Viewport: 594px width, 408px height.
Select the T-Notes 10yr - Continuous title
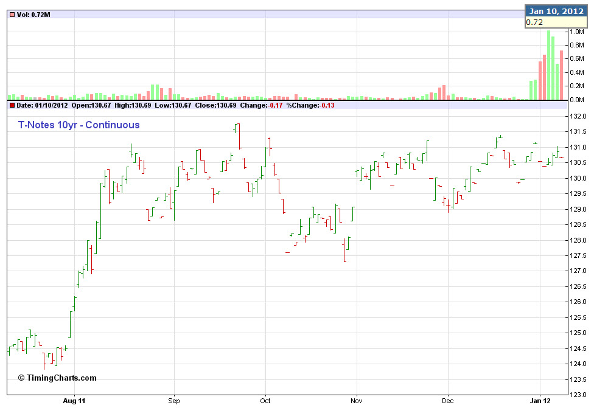point(79,125)
